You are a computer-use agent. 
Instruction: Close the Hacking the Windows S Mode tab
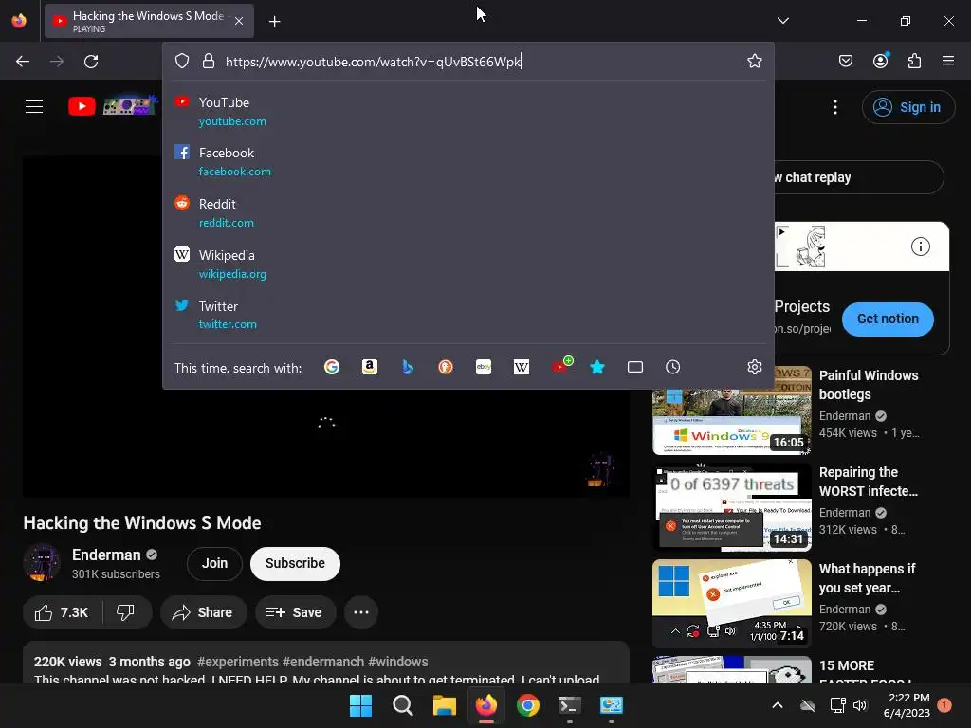[x=239, y=21]
